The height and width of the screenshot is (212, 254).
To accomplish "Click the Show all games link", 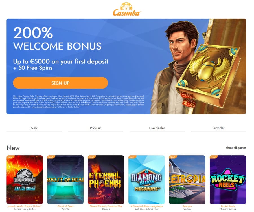I will (236, 148).
